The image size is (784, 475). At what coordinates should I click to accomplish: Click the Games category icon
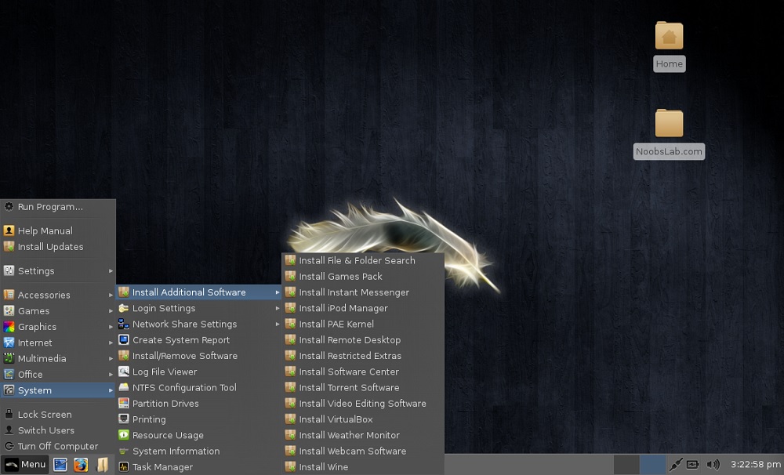9,310
